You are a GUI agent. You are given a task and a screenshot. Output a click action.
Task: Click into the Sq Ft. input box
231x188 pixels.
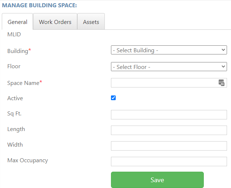[x=169, y=115]
